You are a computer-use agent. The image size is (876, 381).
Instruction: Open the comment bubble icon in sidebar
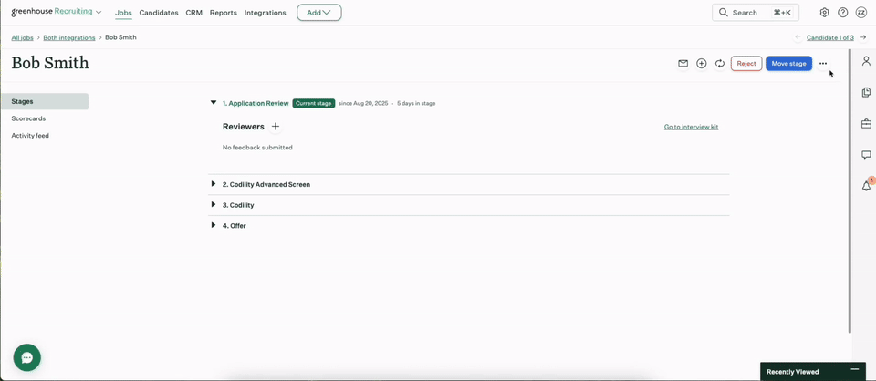pos(867,155)
